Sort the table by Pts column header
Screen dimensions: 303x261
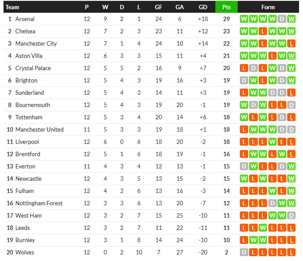click(226, 7)
